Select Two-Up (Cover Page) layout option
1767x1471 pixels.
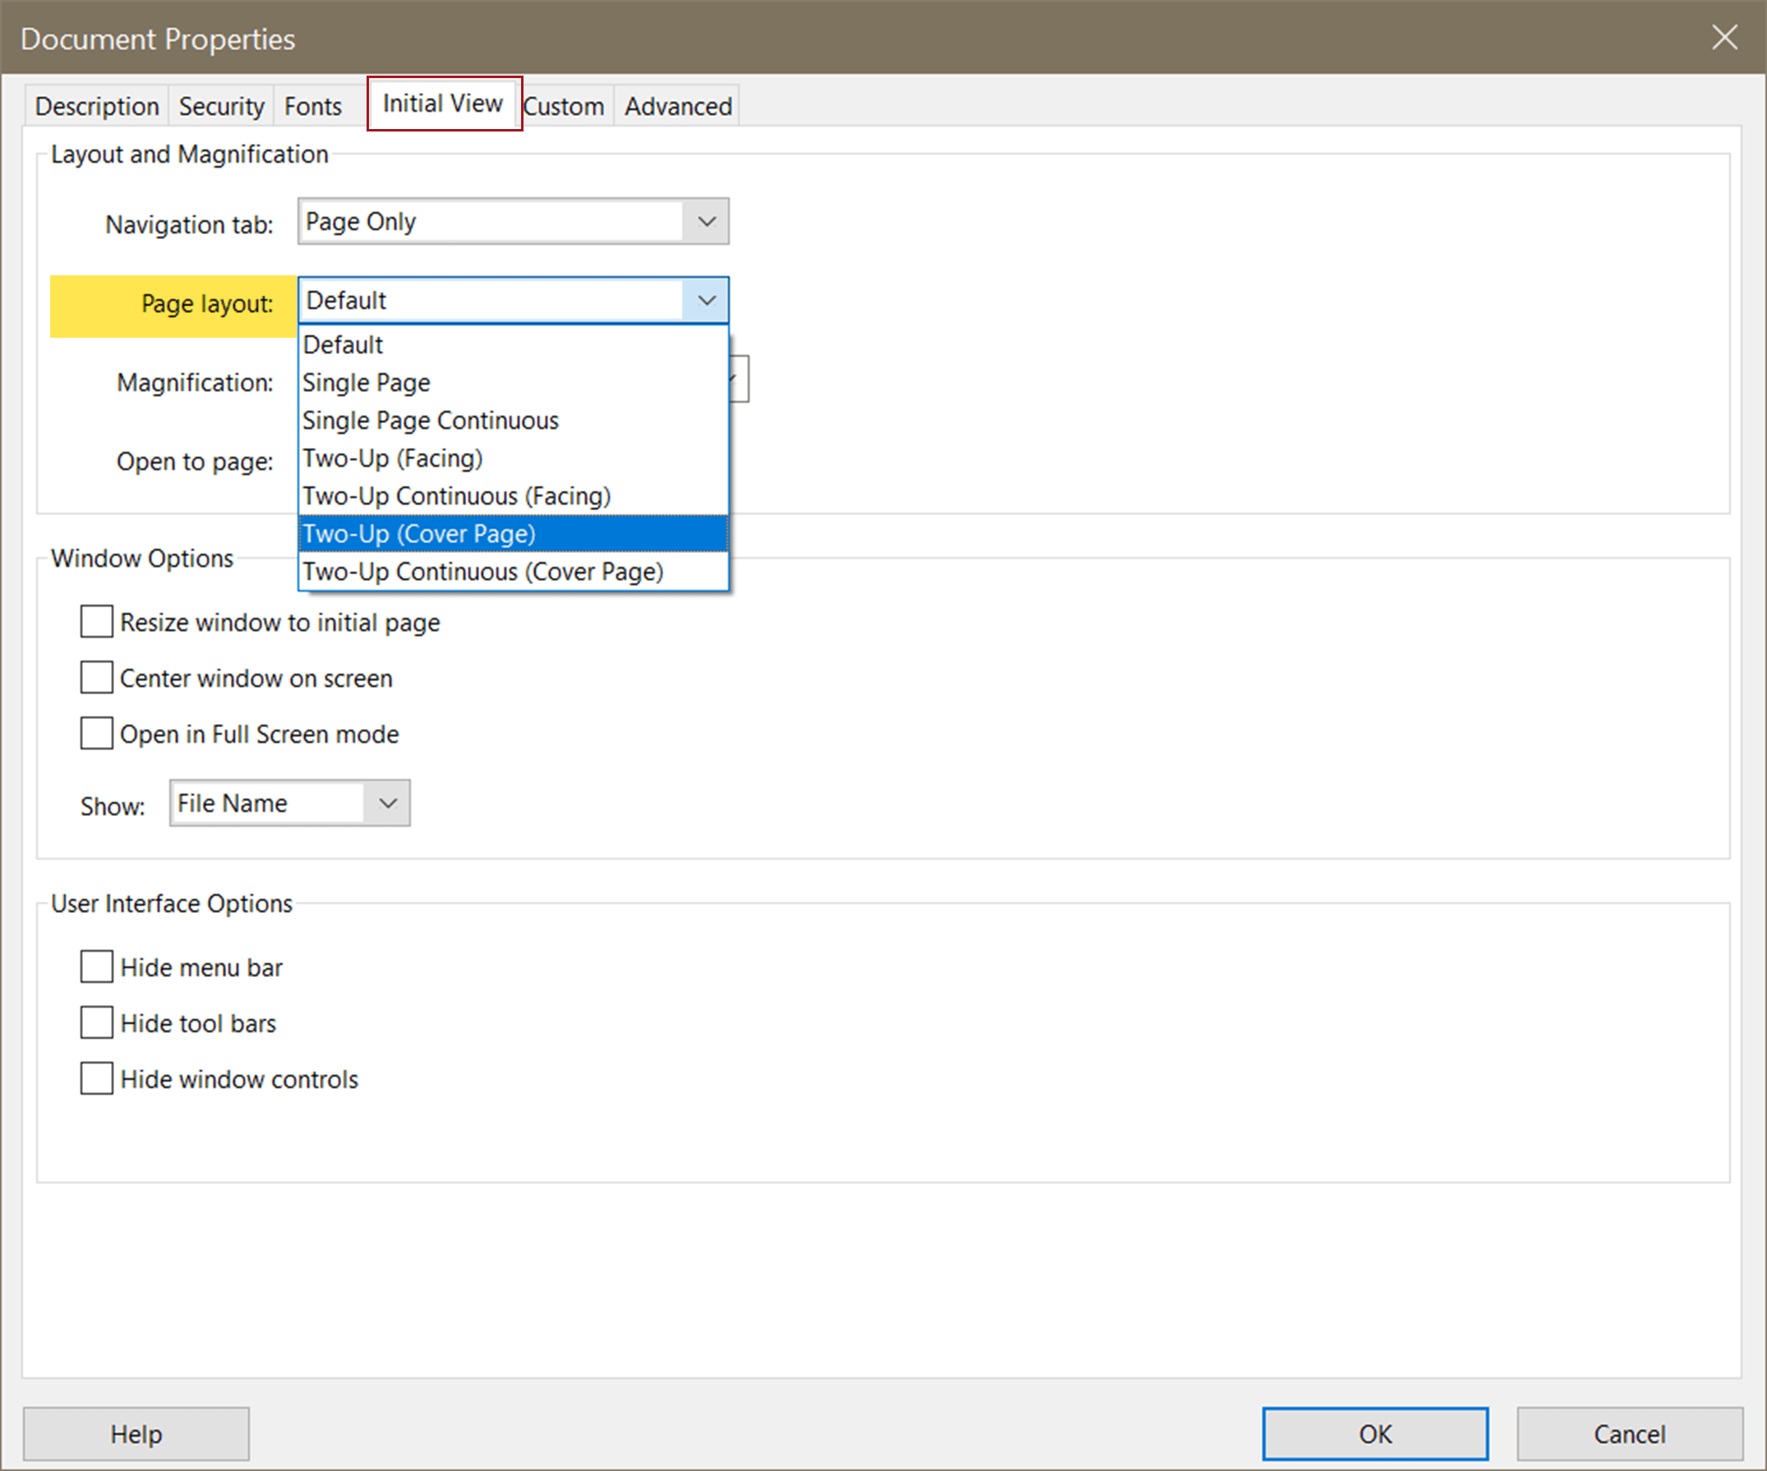tap(418, 533)
